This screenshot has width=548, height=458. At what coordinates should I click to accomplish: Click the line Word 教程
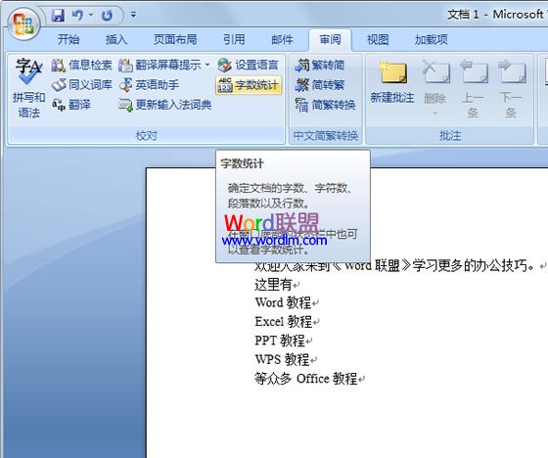pyautogui.click(x=283, y=302)
